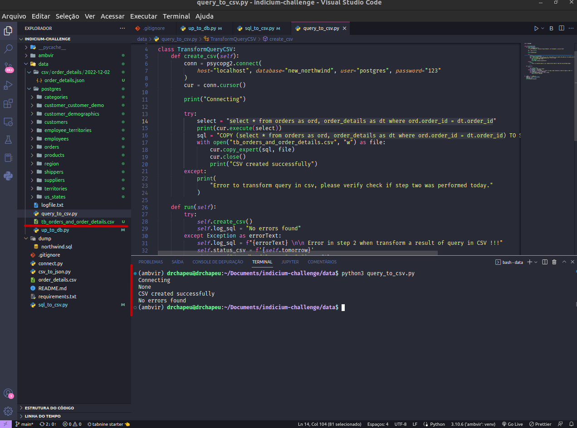Open the terminal profile dropdown chevron

[x=536, y=262]
